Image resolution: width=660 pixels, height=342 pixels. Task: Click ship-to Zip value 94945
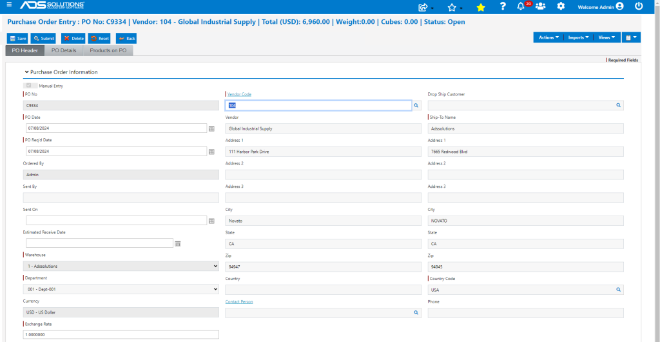point(526,267)
